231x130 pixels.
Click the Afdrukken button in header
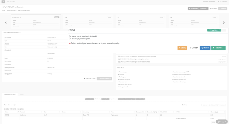(x=213, y=9)
